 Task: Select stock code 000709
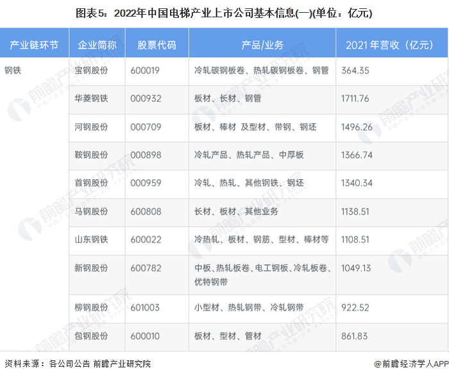pos(146,127)
